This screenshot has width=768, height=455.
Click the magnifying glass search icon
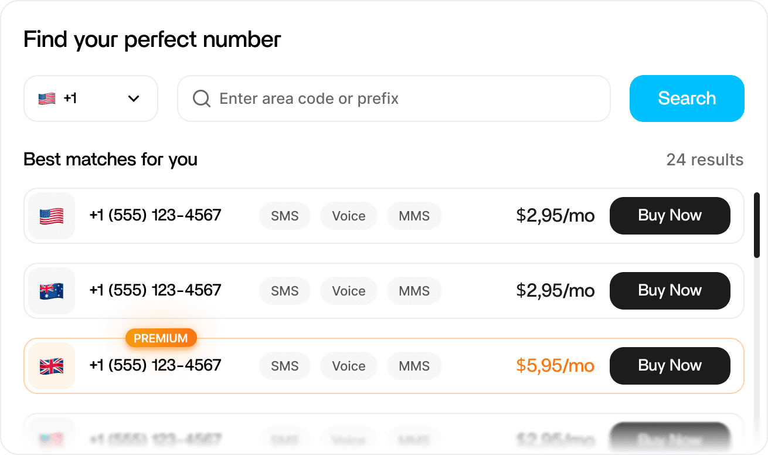202,99
